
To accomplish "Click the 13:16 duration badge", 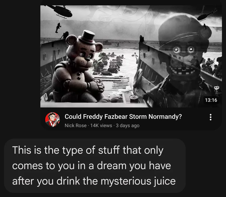I will tap(211, 100).
